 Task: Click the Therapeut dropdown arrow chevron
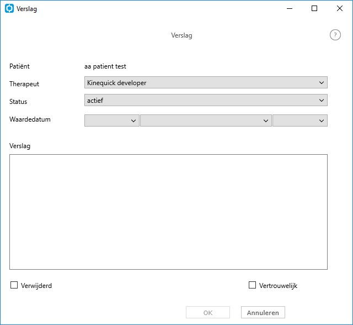click(321, 83)
